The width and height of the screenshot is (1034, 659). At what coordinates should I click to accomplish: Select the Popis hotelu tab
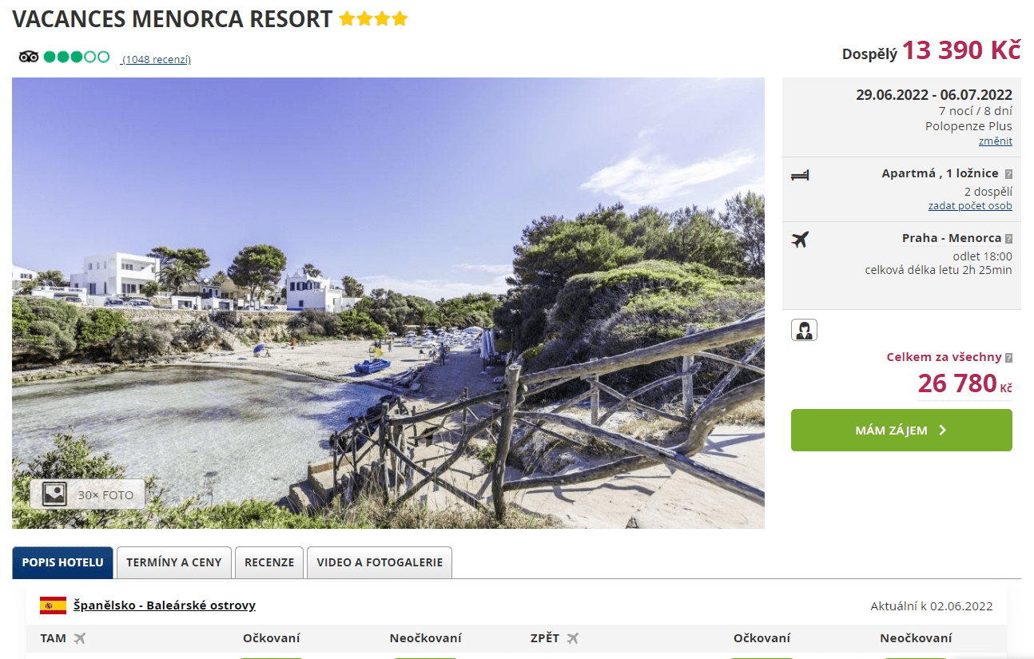pos(63,562)
